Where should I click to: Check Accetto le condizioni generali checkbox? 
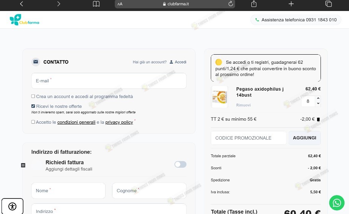[x=33, y=122]
